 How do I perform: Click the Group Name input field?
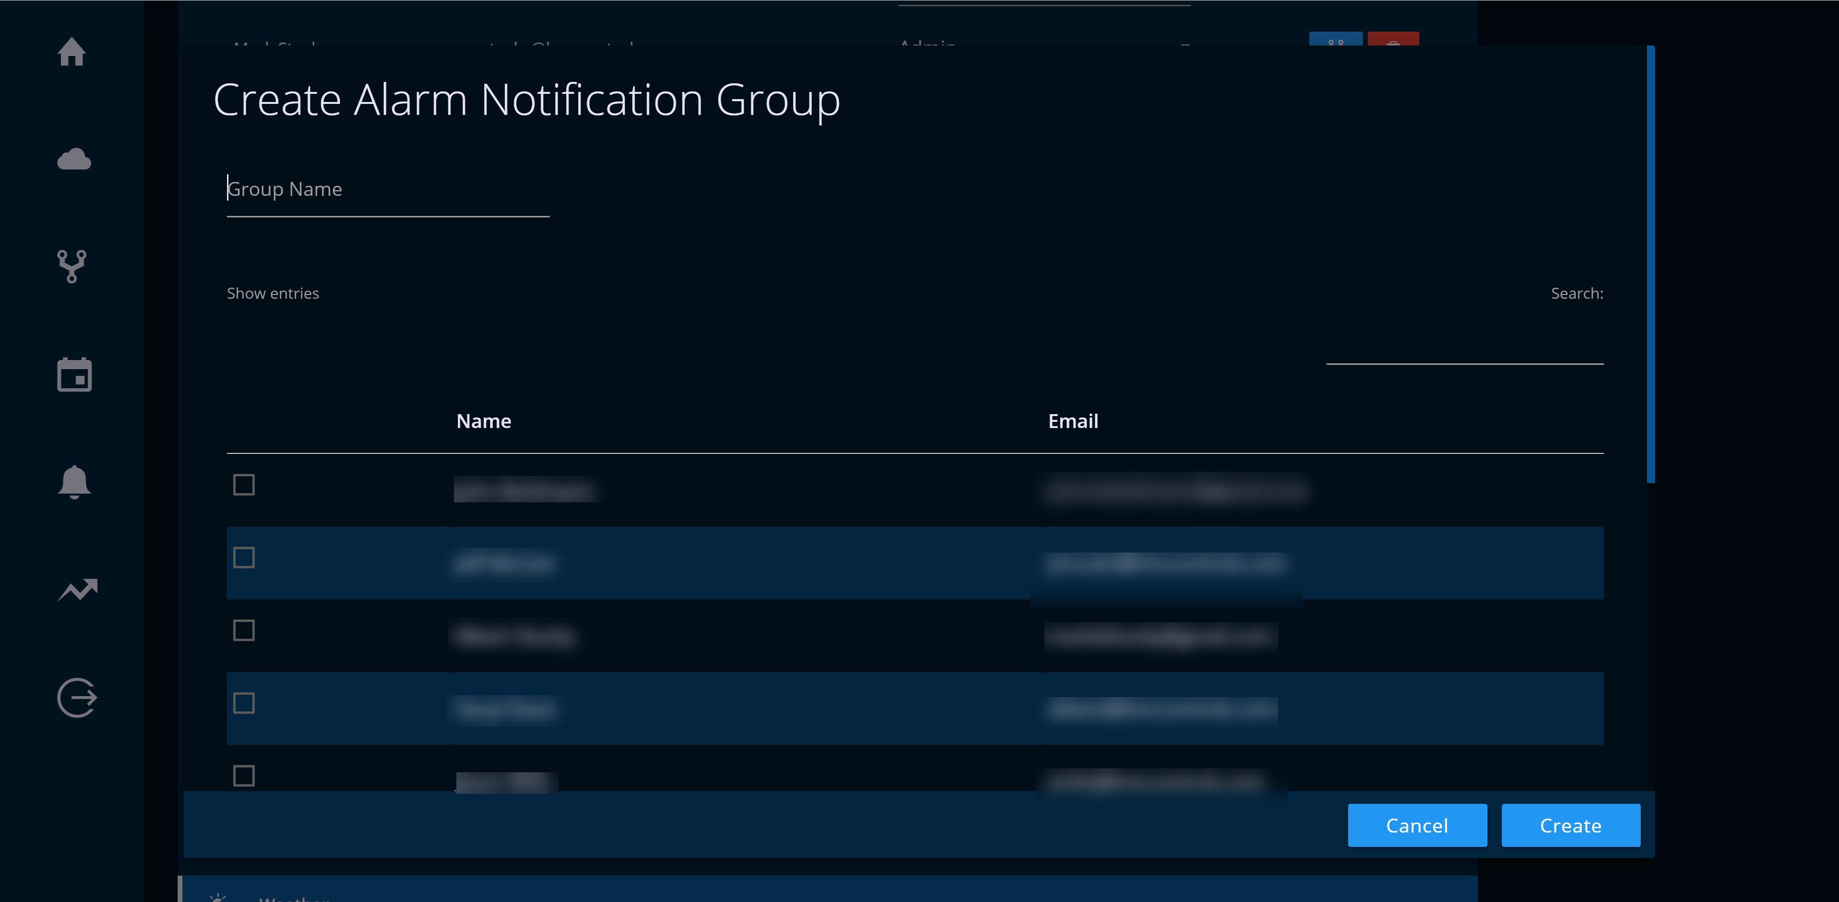(x=387, y=190)
